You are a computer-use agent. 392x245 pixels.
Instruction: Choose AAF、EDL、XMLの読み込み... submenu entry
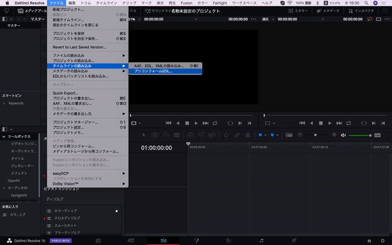pos(165,66)
